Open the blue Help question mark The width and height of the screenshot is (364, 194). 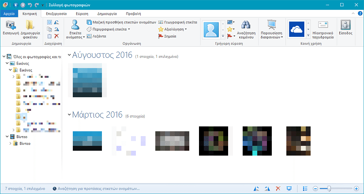point(360,14)
